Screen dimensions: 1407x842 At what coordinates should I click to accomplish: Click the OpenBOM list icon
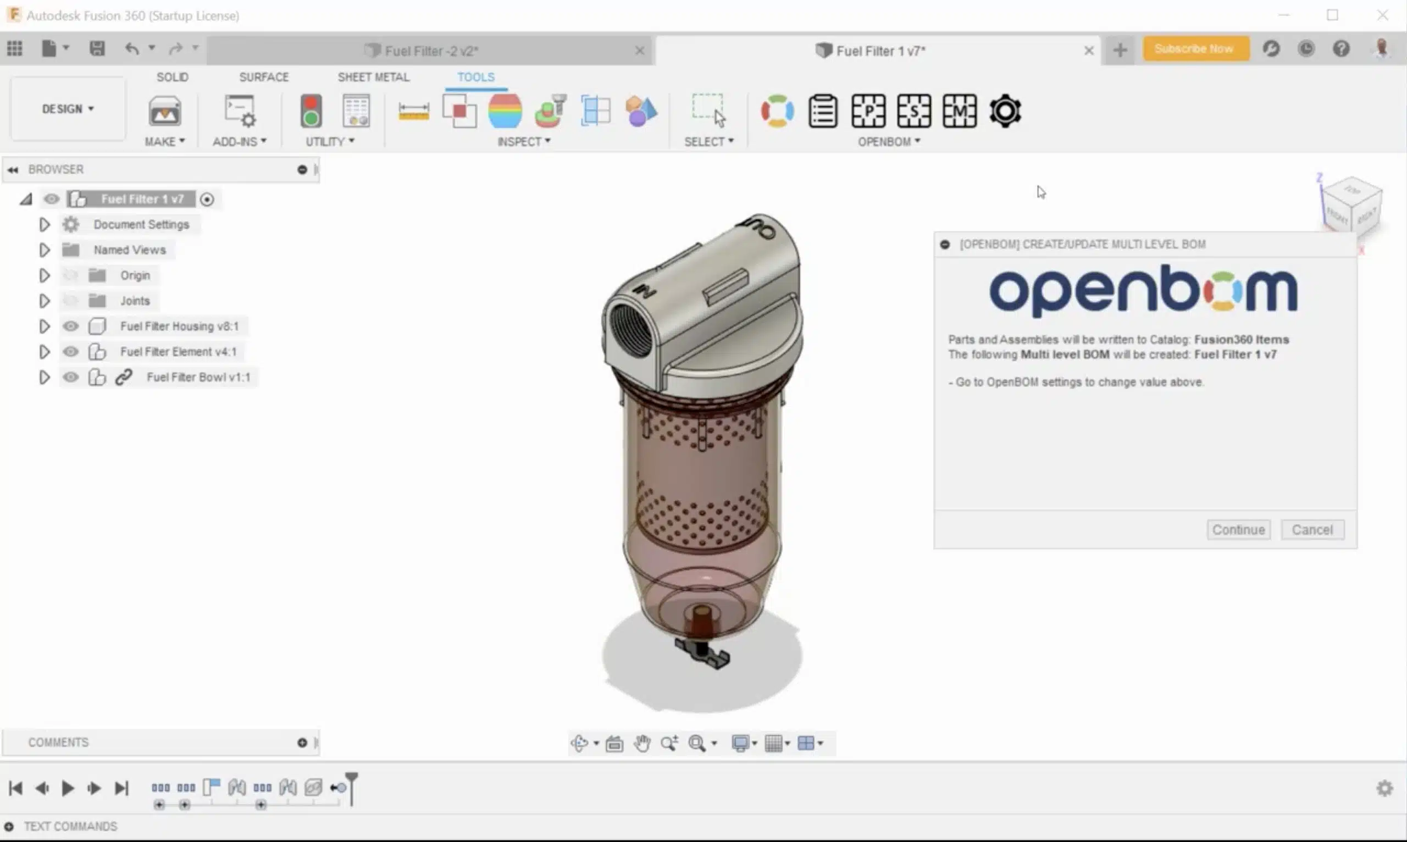pyautogui.click(x=823, y=110)
